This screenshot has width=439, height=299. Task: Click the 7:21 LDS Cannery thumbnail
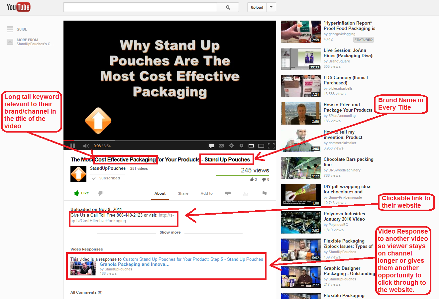pos(301,86)
